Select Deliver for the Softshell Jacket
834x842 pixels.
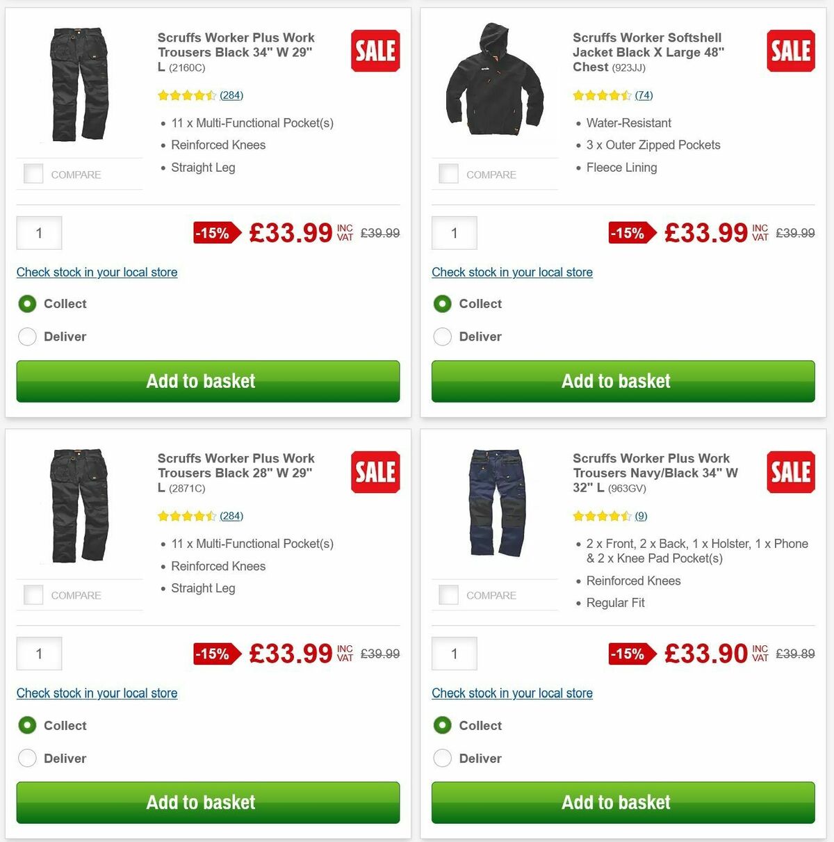click(x=443, y=337)
